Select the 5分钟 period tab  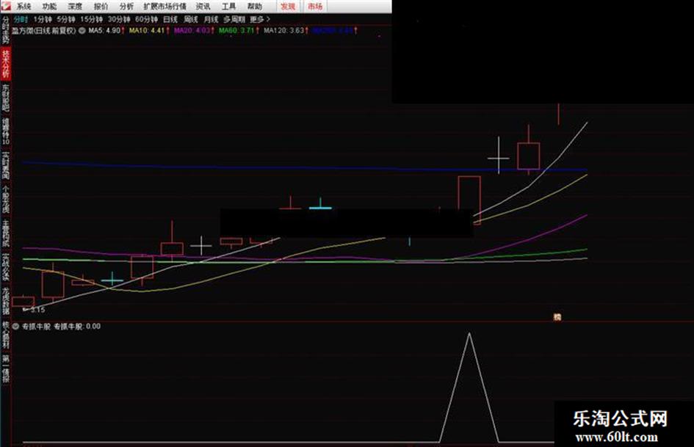coord(66,20)
